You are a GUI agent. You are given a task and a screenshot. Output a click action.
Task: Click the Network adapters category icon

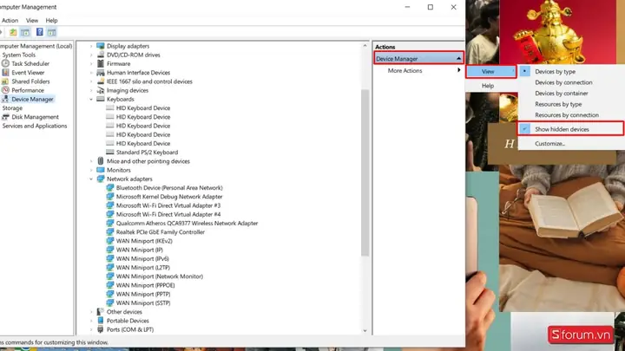tap(101, 179)
